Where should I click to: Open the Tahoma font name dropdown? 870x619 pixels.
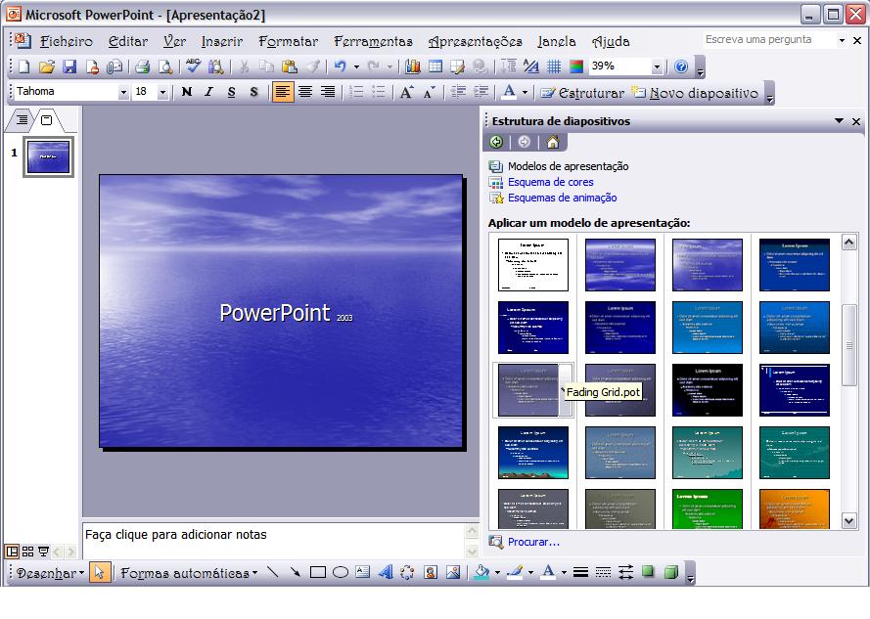pyautogui.click(x=123, y=92)
